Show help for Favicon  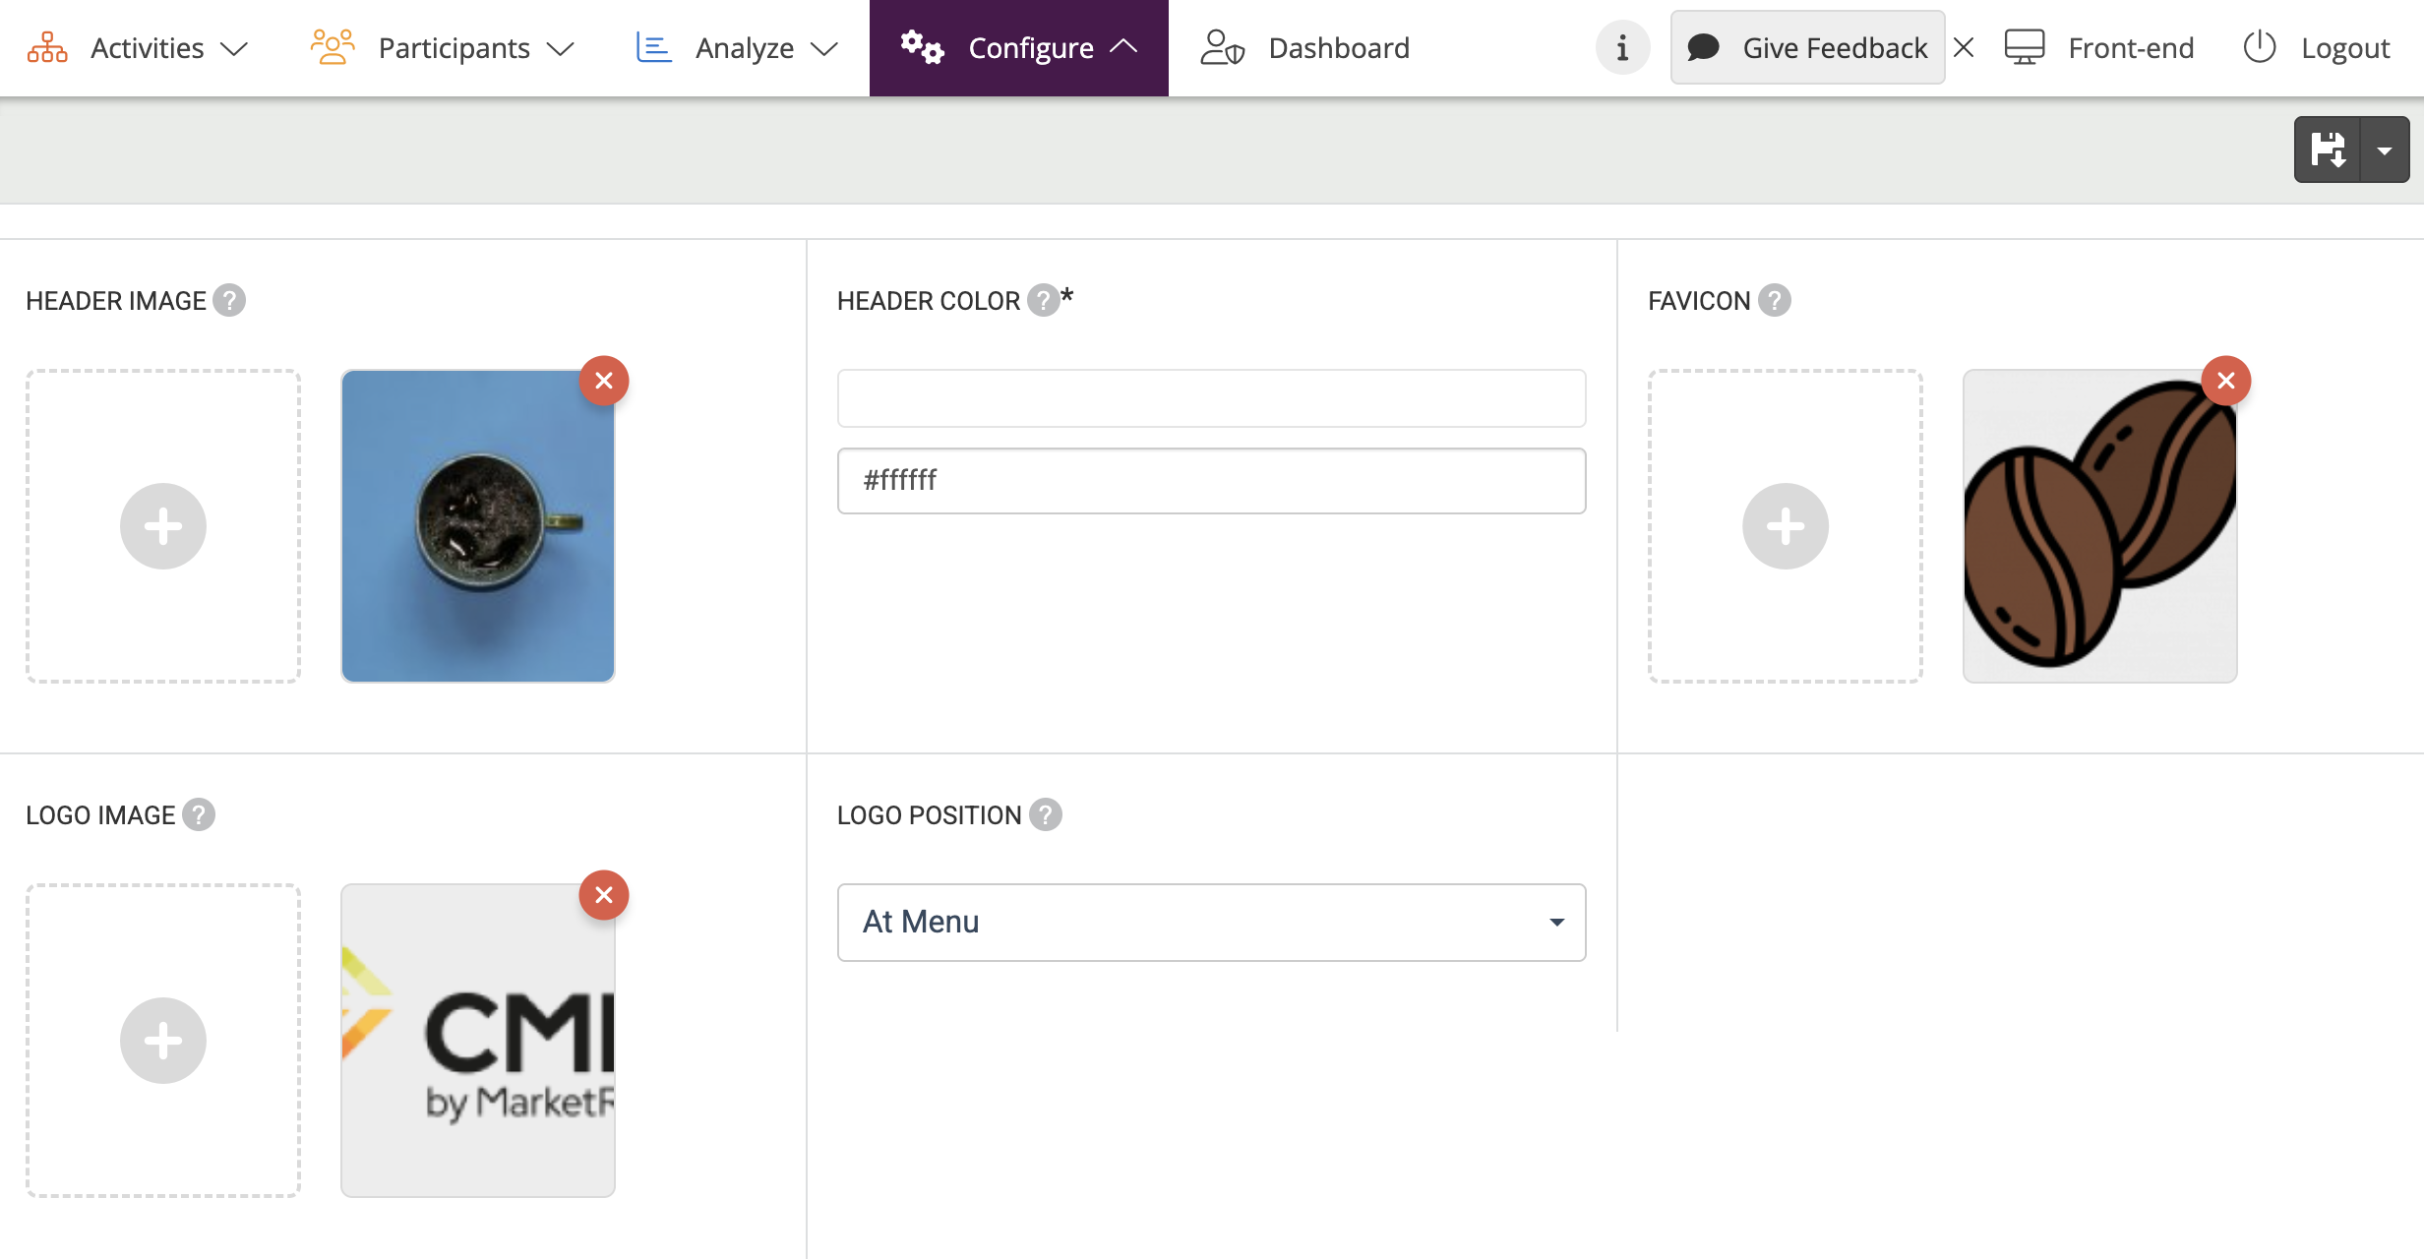[1775, 300]
